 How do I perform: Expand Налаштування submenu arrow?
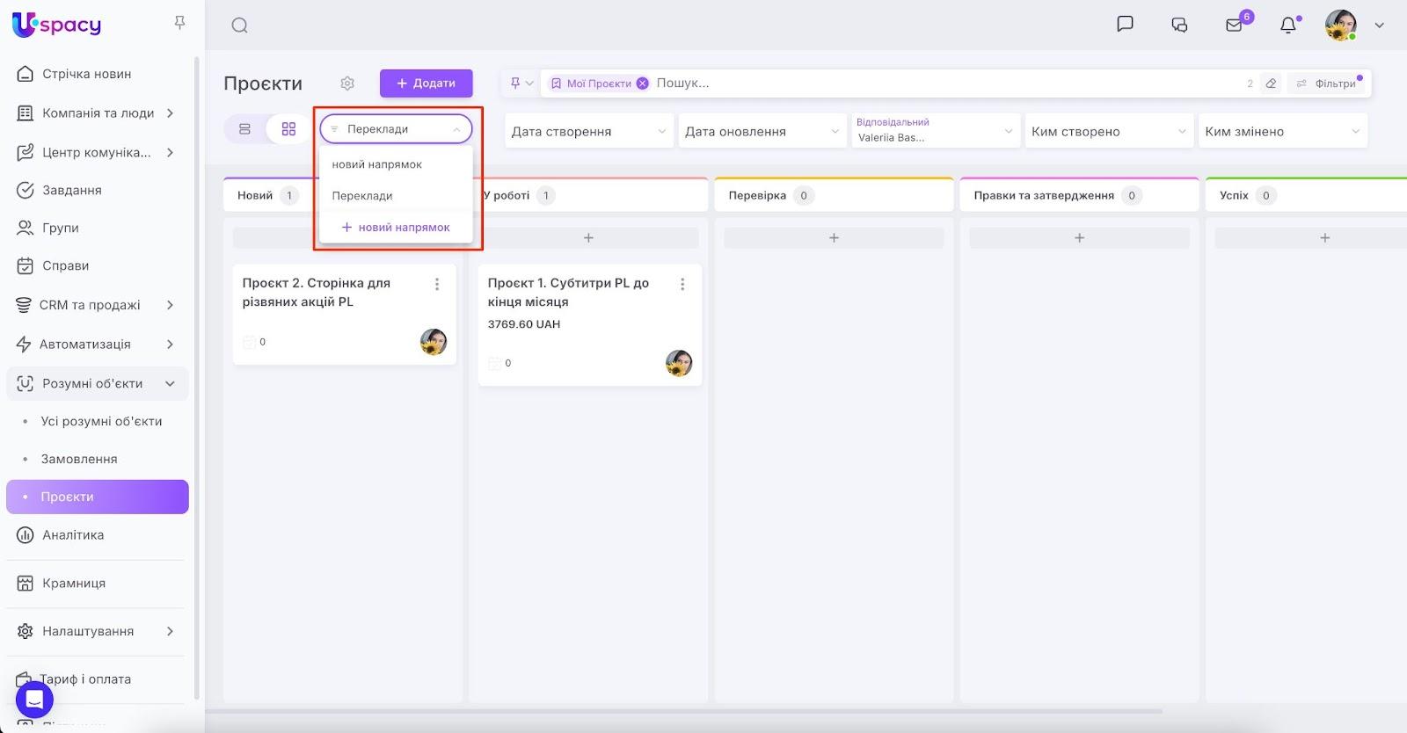click(x=170, y=631)
